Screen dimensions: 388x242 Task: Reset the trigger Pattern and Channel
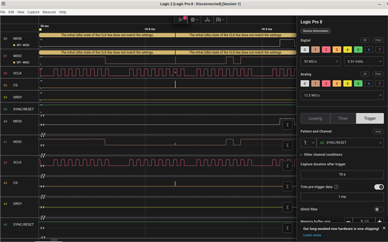pos(378,132)
